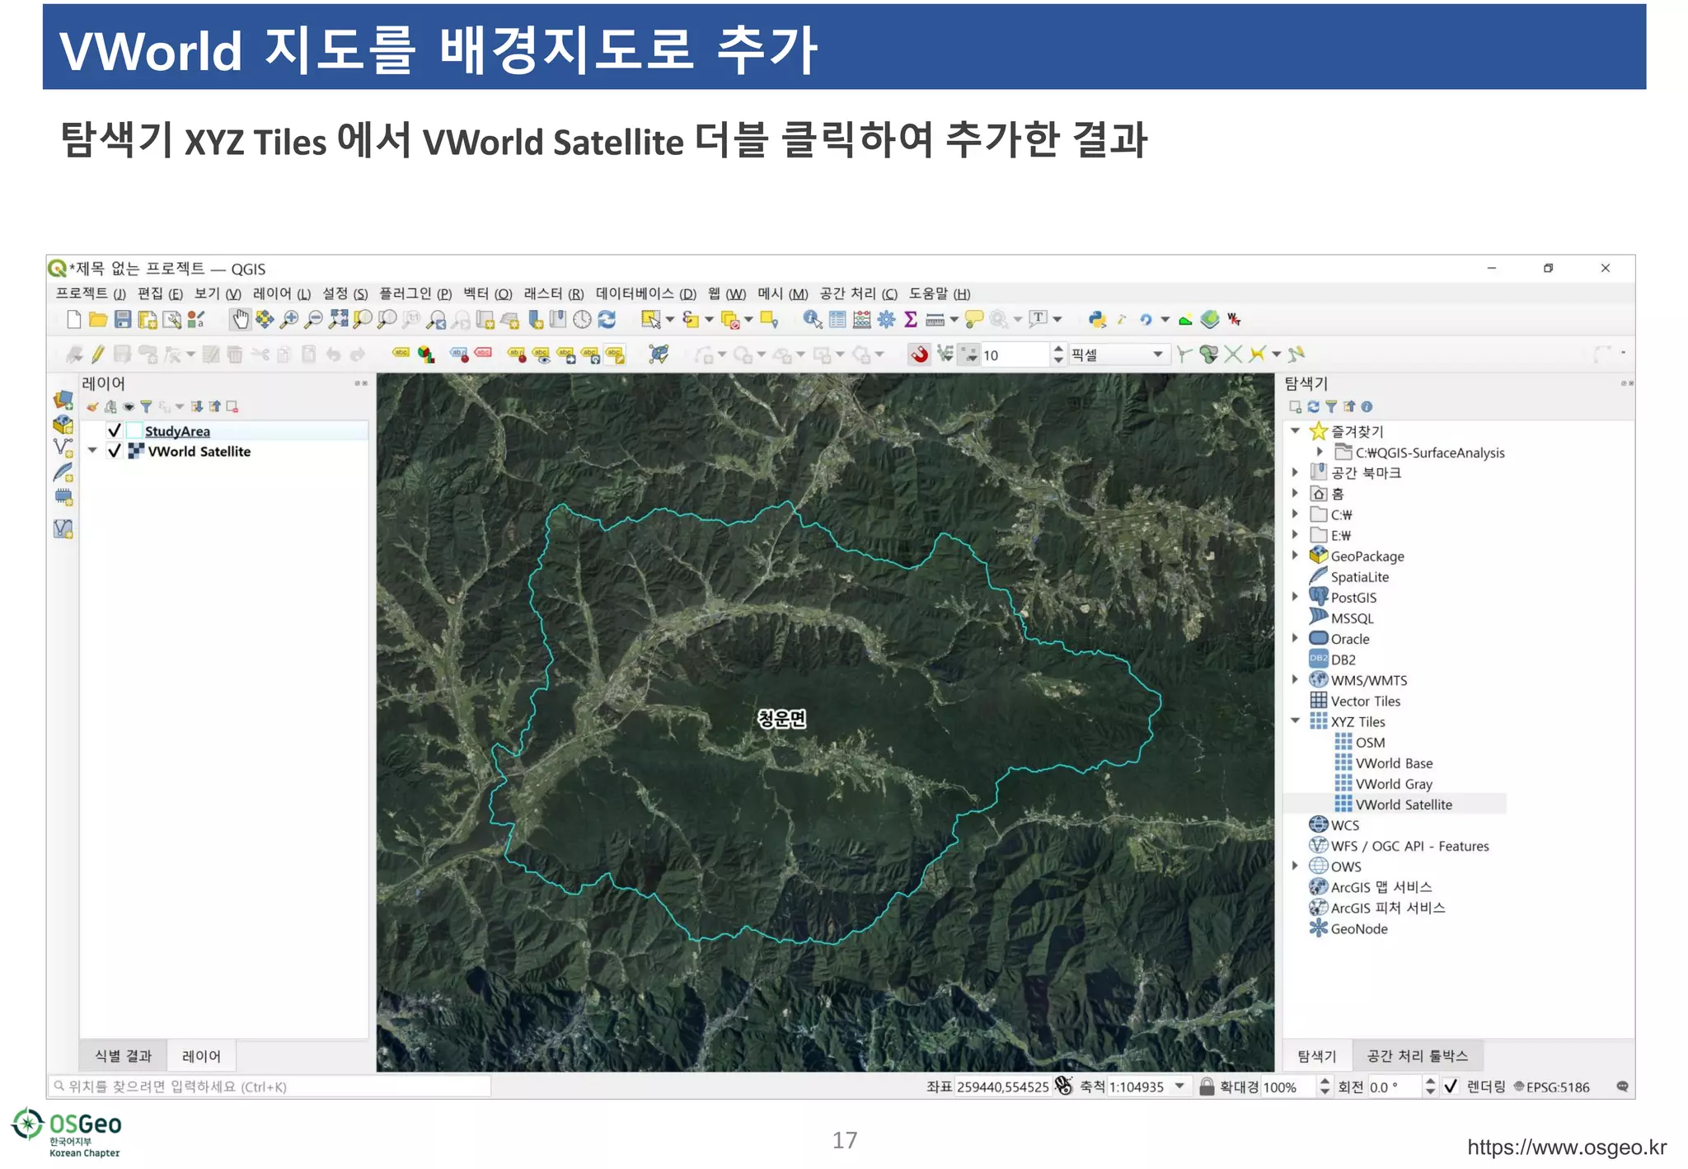Expand the VWorld Satellite layer in the Layers panel
The image size is (1688, 1169).
[x=92, y=451]
